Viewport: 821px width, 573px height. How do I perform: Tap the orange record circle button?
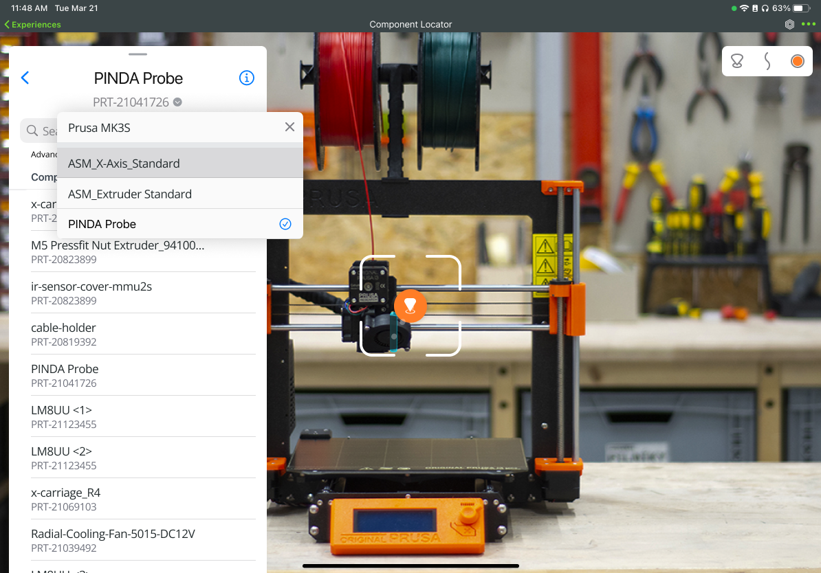pyautogui.click(x=798, y=61)
